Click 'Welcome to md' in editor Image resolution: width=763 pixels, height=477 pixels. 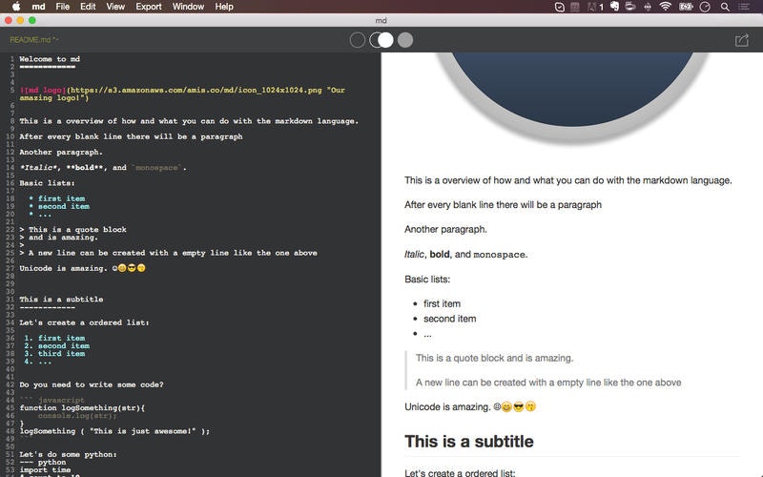pyautogui.click(x=50, y=59)
